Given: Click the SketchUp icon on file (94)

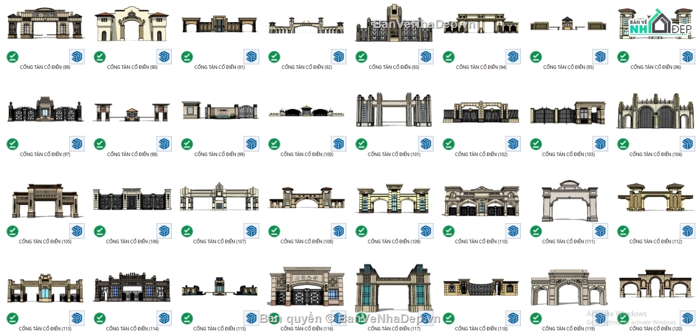Looking at the screenshot, I should click(513, 57).
